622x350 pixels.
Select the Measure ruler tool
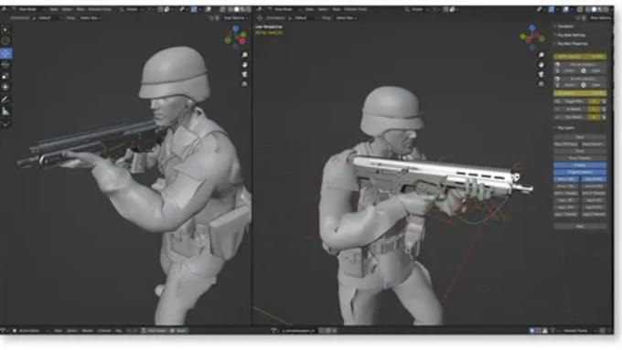(x=5, y=111)
